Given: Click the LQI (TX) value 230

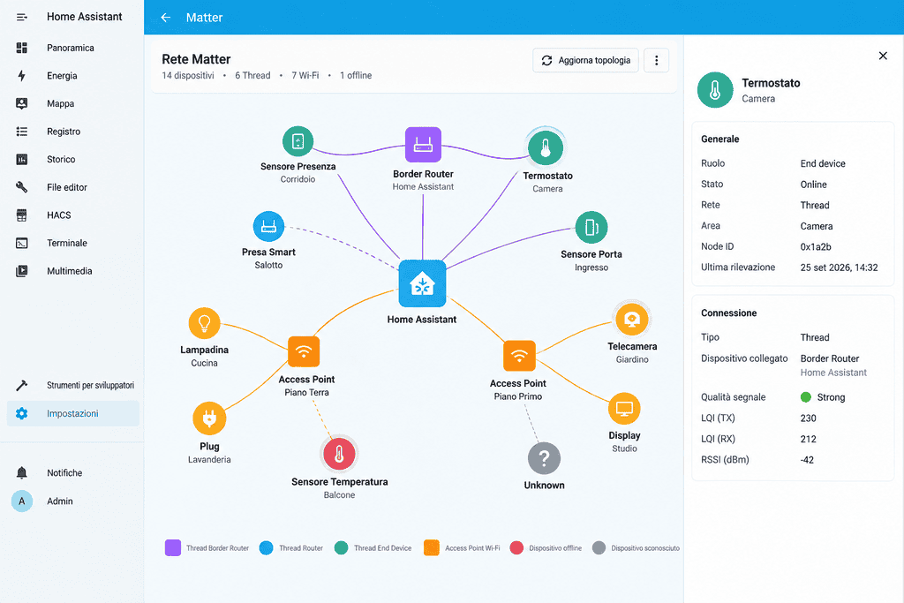Looking at the screenshot, I should click(809, 418).
